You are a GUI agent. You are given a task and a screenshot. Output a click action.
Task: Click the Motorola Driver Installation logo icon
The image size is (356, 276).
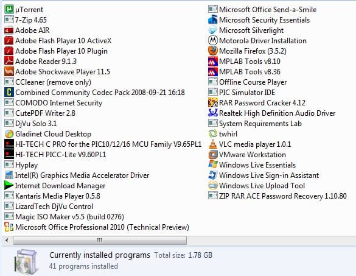tap(213, 41)
